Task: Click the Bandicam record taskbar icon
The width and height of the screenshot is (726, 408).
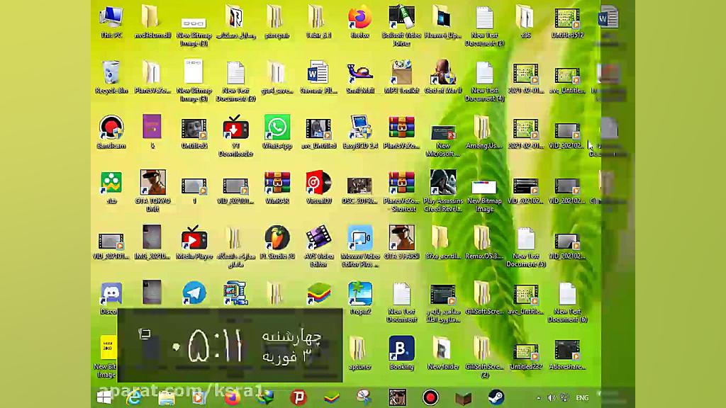Action: pos(430,397)
